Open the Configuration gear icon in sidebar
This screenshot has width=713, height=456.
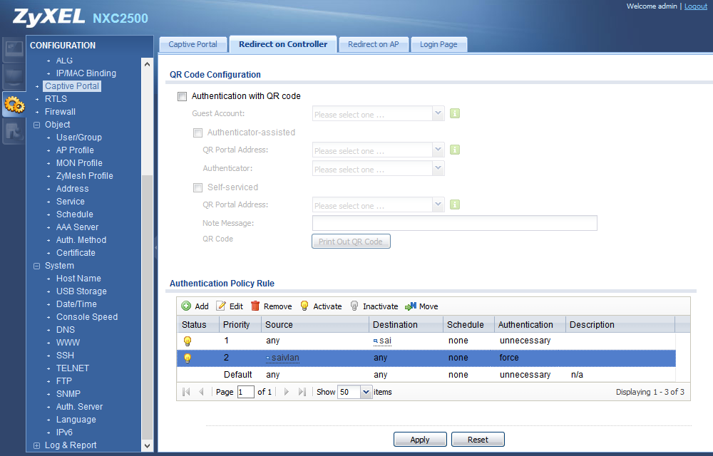click(14, 105)
